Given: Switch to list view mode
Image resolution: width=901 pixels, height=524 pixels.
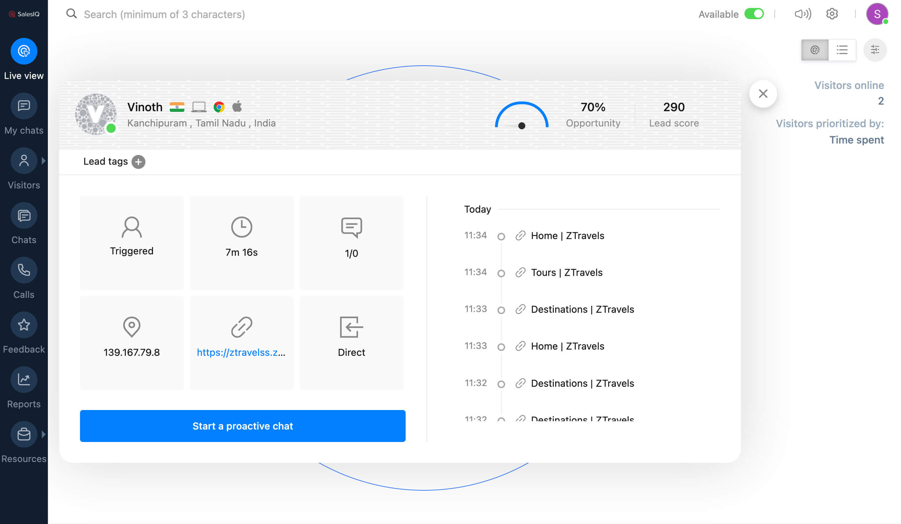Looking at the screenshot, I should (842, 50).
